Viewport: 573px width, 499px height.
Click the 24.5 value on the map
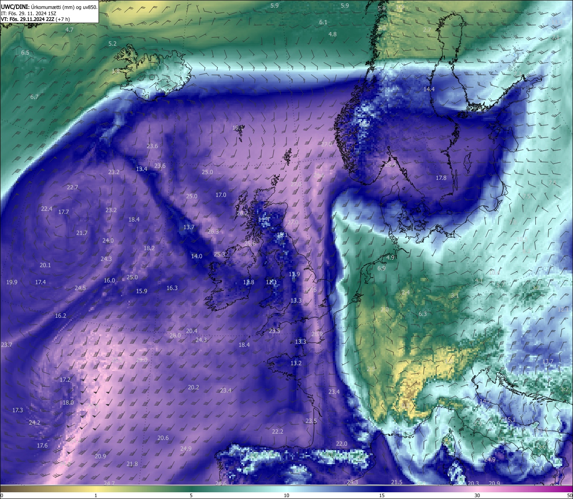coord(80,288)
